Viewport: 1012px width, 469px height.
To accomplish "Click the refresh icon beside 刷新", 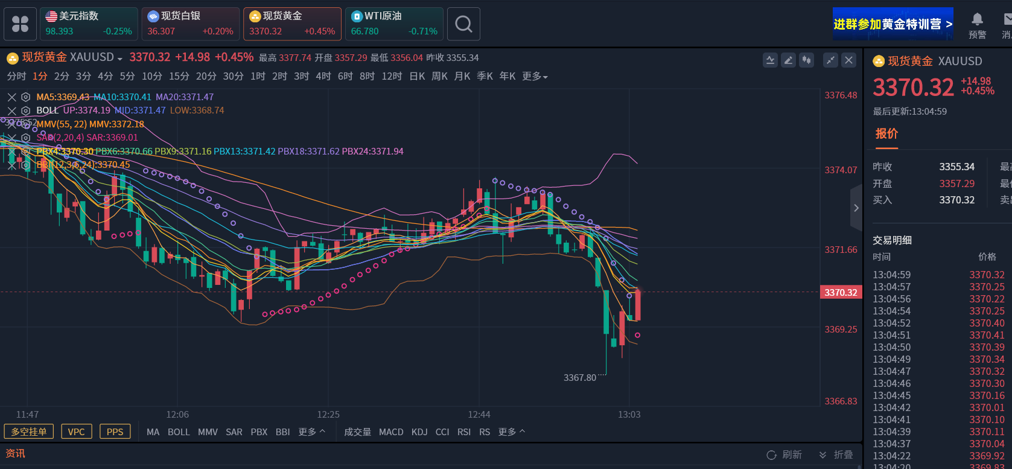I will 771,455.
